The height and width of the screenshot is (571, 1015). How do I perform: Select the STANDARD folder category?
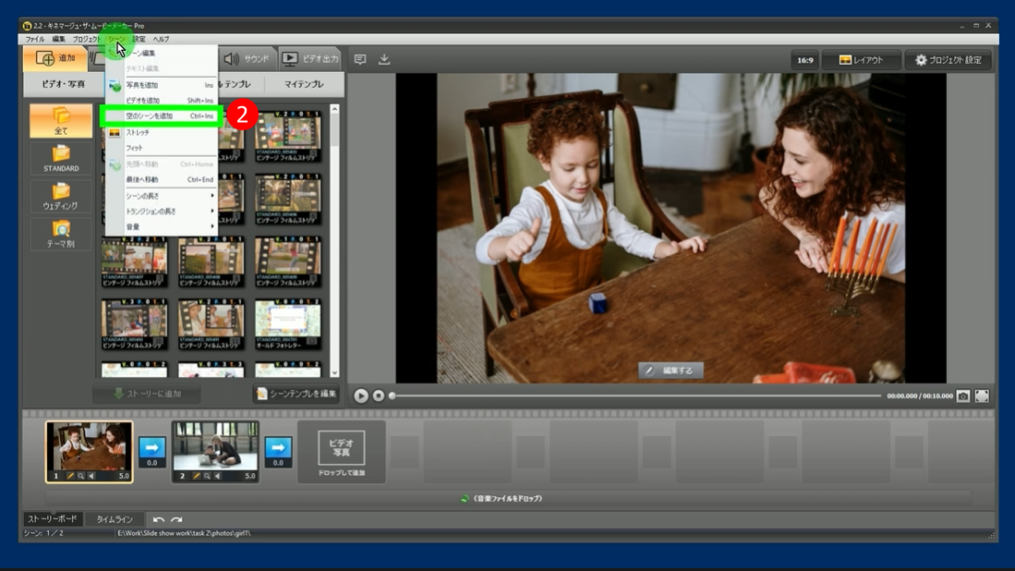(x=61, y=159)
